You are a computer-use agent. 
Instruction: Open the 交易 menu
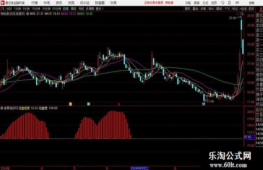point(113,3)
